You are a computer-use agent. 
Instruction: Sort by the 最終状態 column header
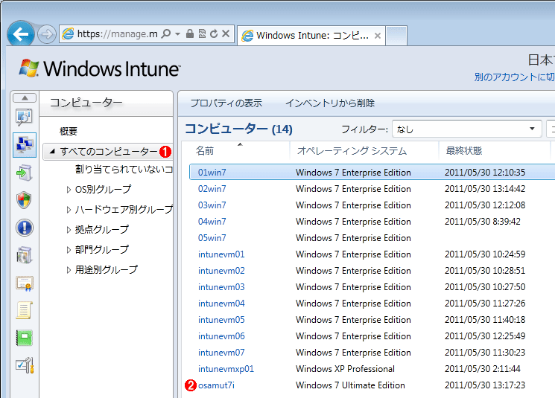[463, 151]
